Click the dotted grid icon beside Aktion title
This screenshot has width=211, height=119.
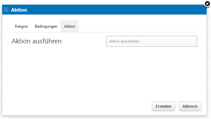pos(6,10)
